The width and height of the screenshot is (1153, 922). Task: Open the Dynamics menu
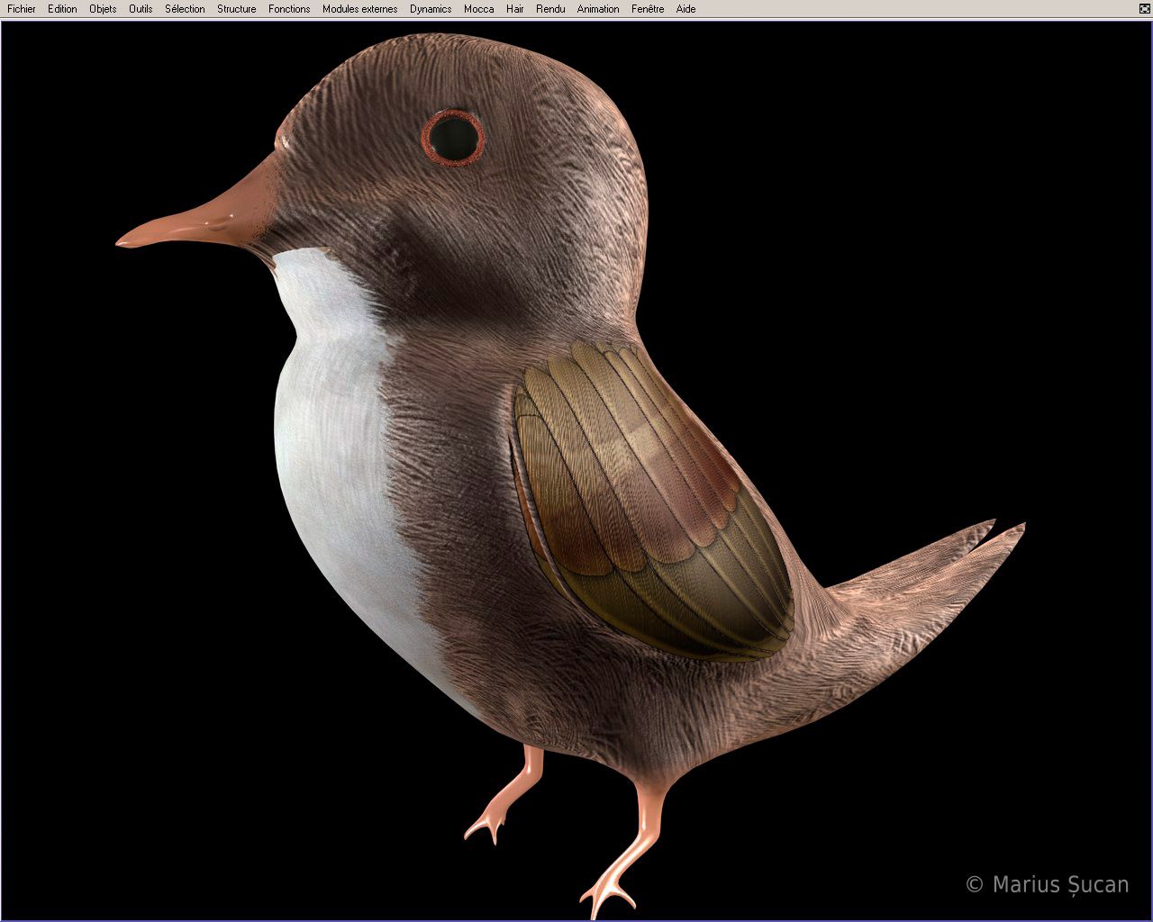pos(431,9)
